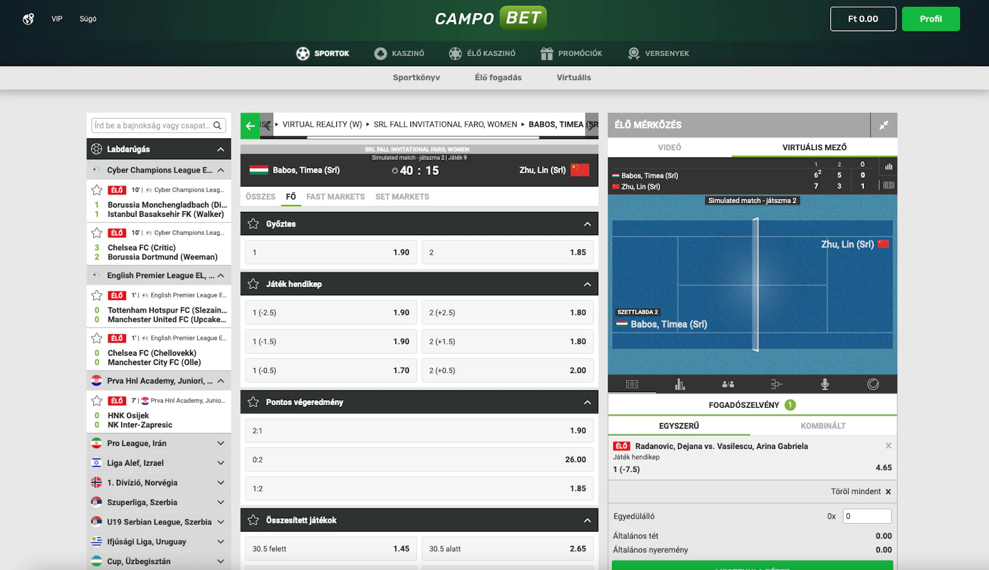Toggle the commentary microphone icon
This screenshot has height=570, width=989.
point(825,383)
